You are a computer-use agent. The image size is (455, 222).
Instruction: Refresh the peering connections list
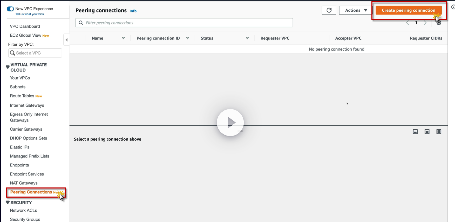click(x=329, y=10)
